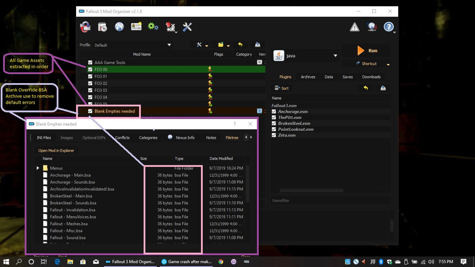Toggle the FO3 00 mod checkbox

tap(90, 69)
